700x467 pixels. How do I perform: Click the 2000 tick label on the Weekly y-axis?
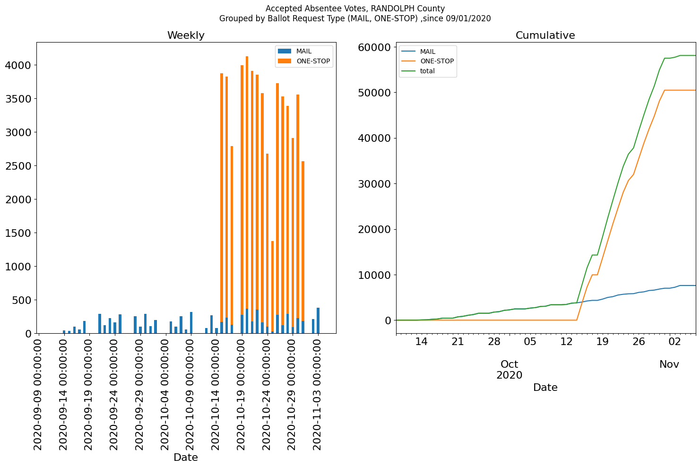coord(18,199)
